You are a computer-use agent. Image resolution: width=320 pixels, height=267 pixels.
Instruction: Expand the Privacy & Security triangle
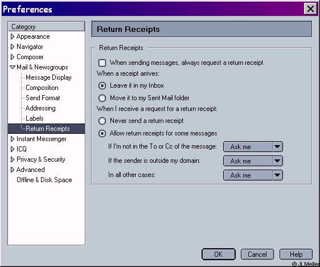[x=13, y=159]
